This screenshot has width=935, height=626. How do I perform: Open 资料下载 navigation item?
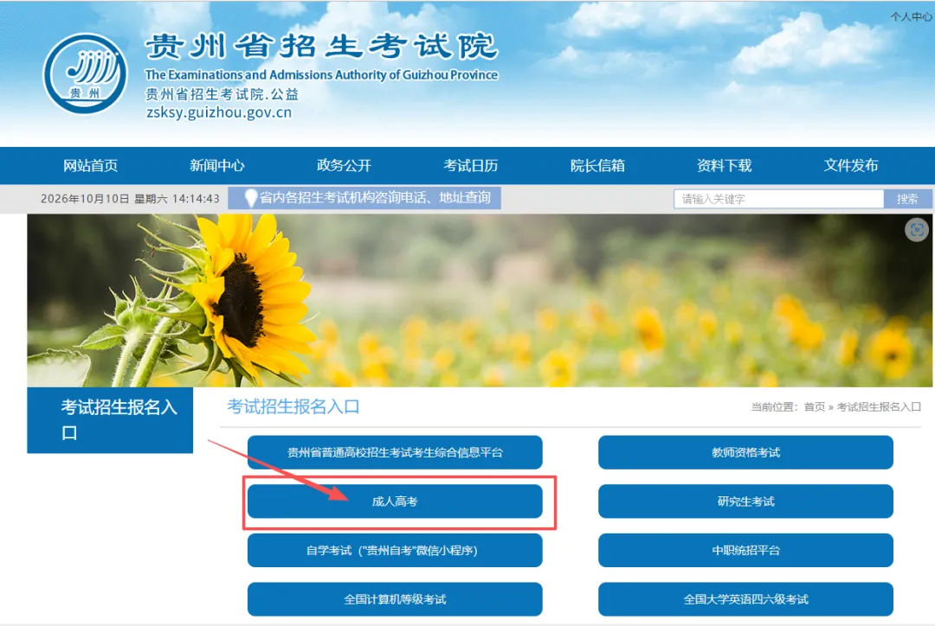[724, 166]
